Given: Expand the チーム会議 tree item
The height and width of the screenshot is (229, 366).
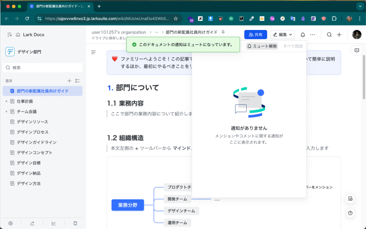Looking at the screenshot, I should (6, 111).
